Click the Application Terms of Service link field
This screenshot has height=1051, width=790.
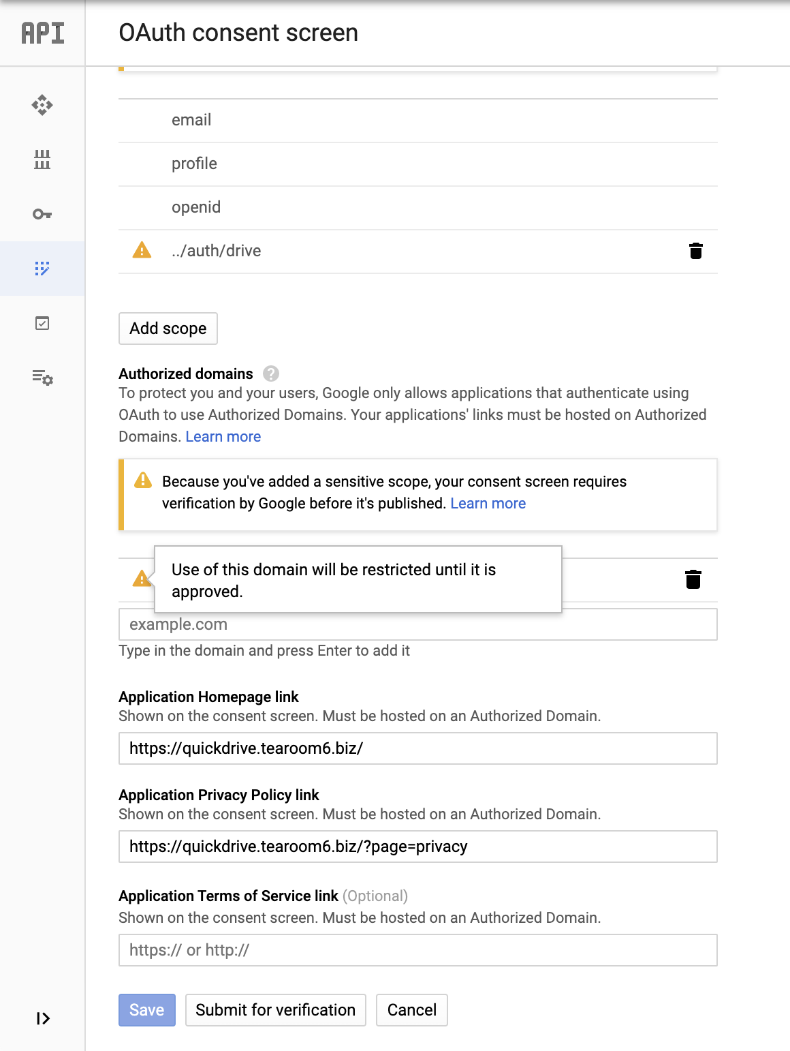[x=418, y=949]
